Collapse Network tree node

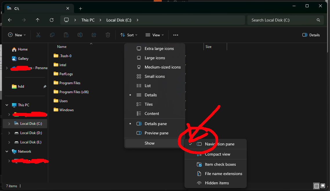(x=7, y=152)
